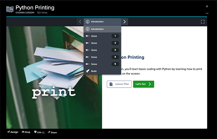This screenshot has height=139, width=217.
Task: Go to next section with right chevron
Action: pyautogui.click(x=124, y=22)
